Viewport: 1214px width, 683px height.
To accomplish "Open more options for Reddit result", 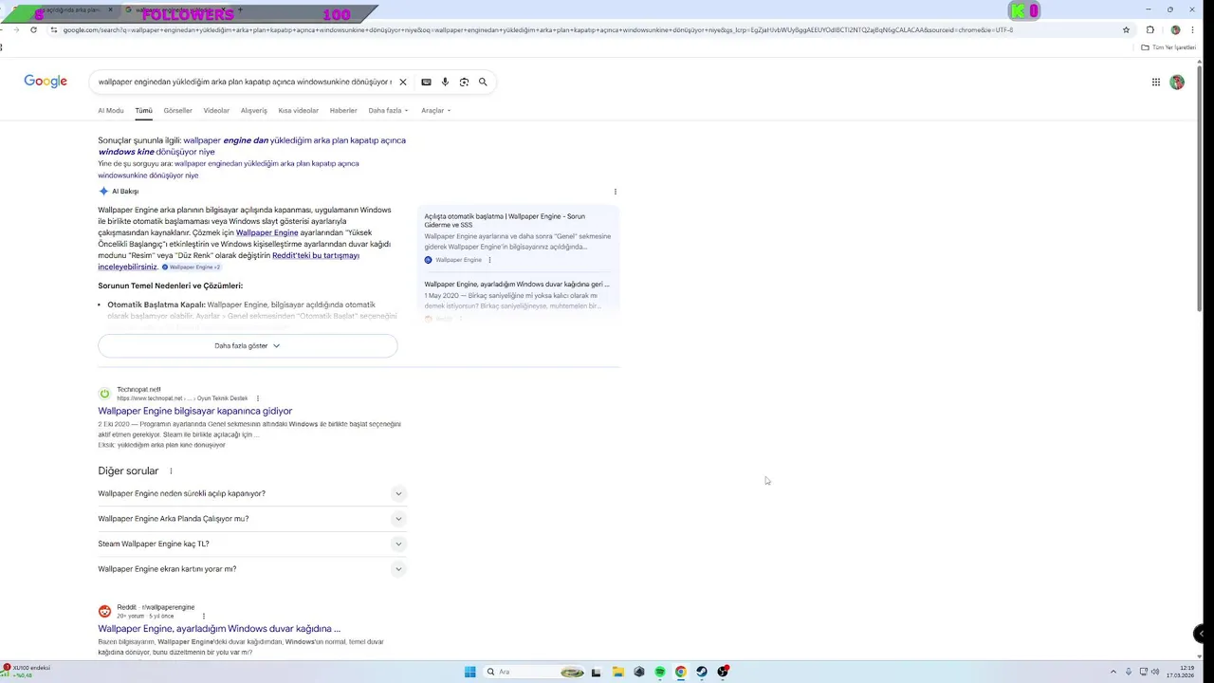I will click(x=203, y=616).
